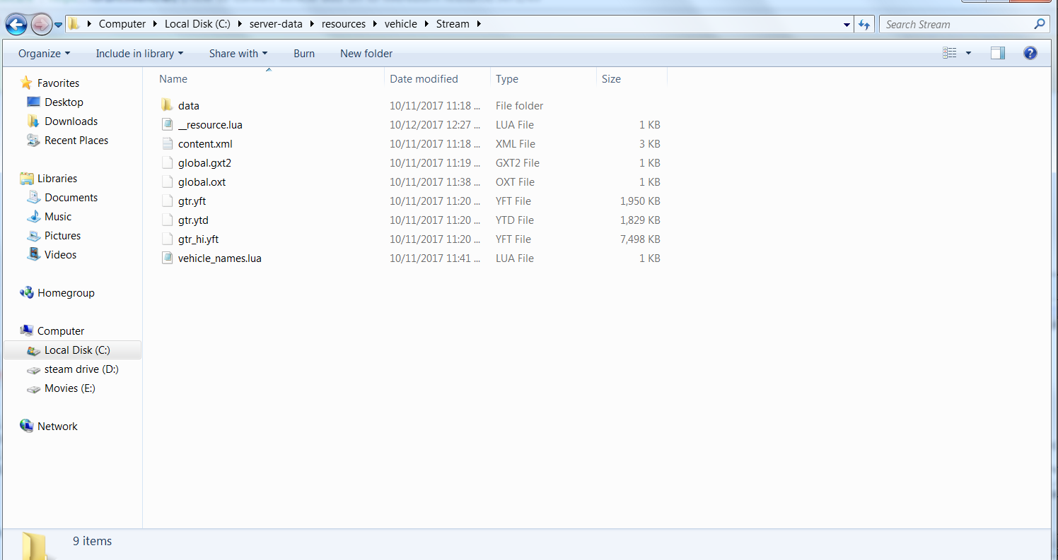Click the Forward navigation arrow button

point(41,25)
